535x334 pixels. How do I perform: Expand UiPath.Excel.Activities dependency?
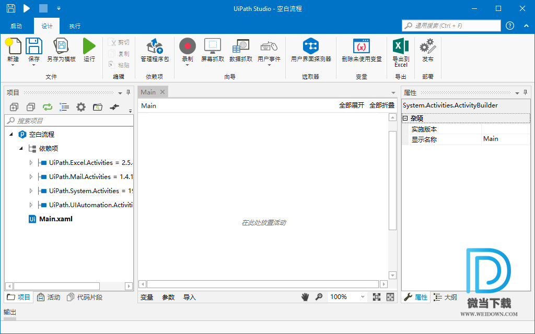(x=31, y=163)
